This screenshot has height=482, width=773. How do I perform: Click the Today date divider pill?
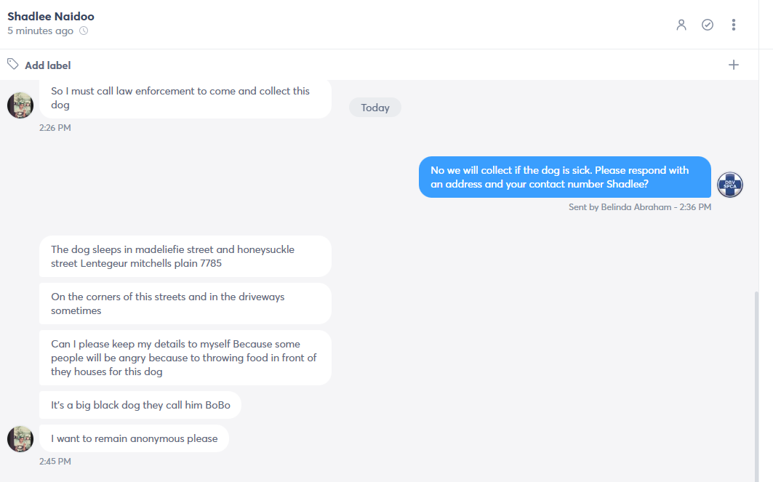tap(375, 108)
